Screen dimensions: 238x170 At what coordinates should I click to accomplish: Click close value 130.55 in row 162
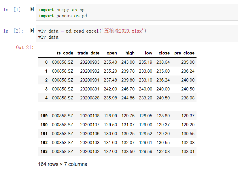pyautogui.click(x=163, y=143)
